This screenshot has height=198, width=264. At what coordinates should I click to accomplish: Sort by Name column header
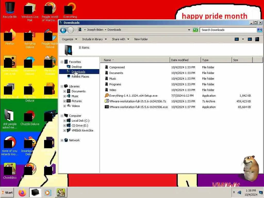135,60
